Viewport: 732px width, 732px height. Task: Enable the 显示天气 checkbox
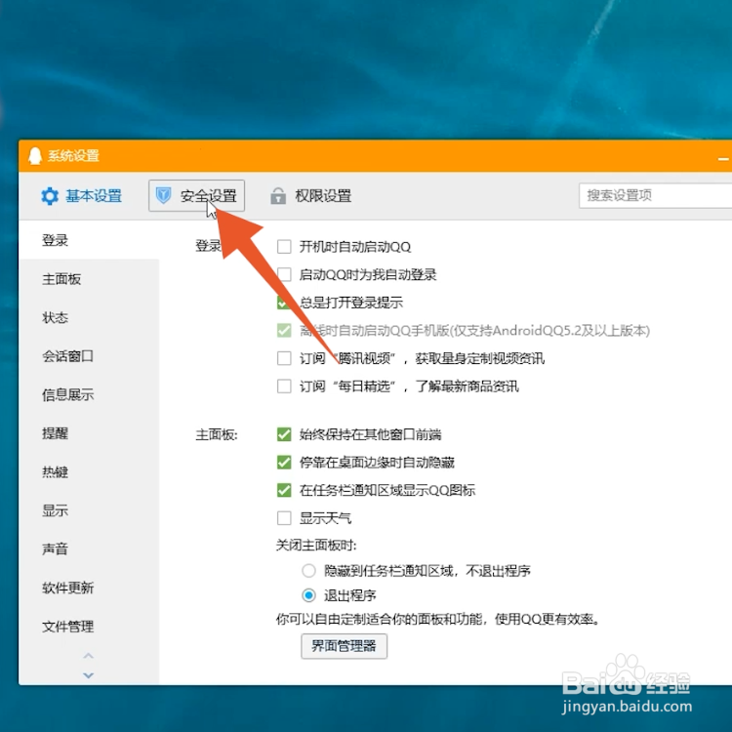pos(284,518)
